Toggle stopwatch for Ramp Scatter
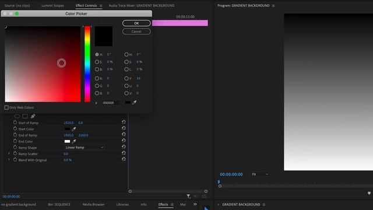 15,153
